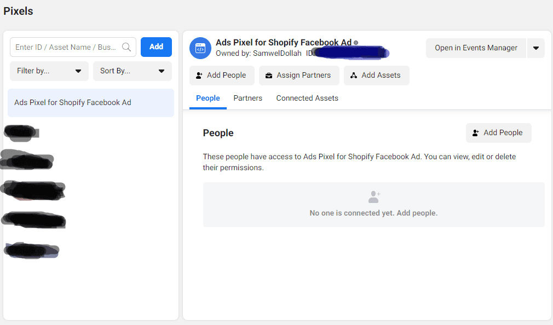Screen dimensions: 553x325
Task: Click the 'Owned by: SamwelDollah' text
Action: pyautogui.click(x=258, y=53)
